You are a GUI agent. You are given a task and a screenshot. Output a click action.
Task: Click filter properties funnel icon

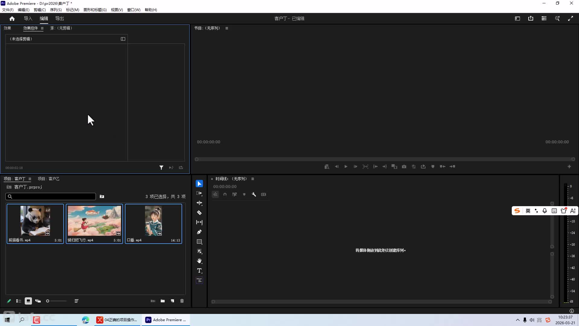161,168
